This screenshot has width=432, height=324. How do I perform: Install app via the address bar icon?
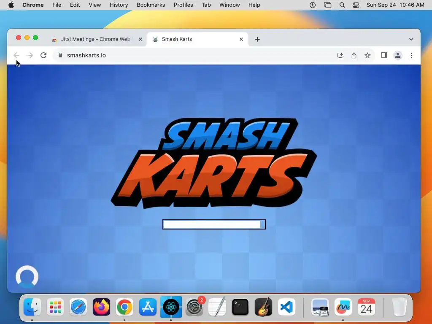[x=340, y=55]
